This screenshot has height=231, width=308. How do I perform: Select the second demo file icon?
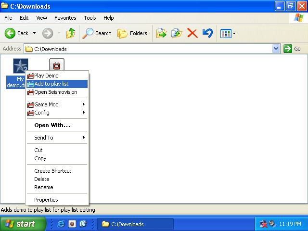pyautogui.click(x=57, y=65)
